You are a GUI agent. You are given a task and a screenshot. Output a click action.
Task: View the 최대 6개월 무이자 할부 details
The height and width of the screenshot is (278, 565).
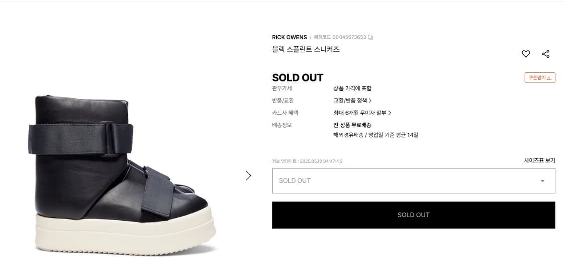tap(360, 113)
